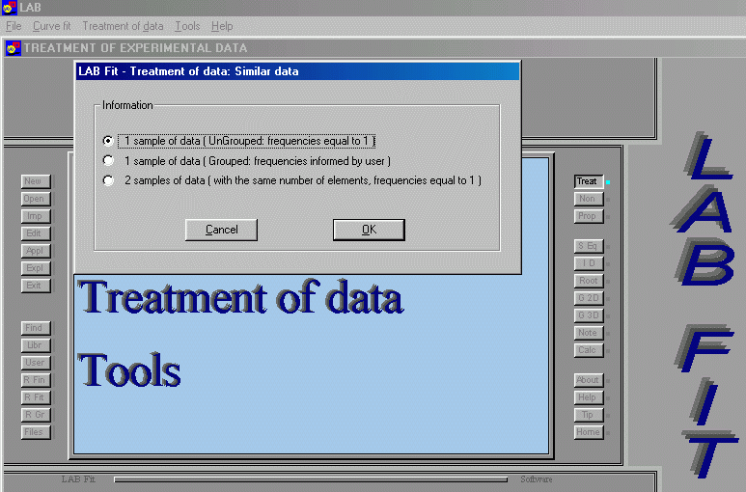Click the G 2D graph button
Image resolution: width=746 pixels, height=492 pixels.
click(x=587, y=298)
